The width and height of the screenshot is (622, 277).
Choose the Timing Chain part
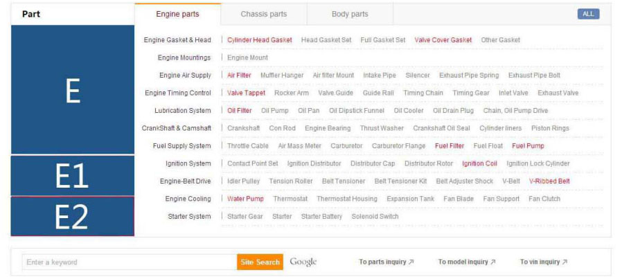point(423,93)
